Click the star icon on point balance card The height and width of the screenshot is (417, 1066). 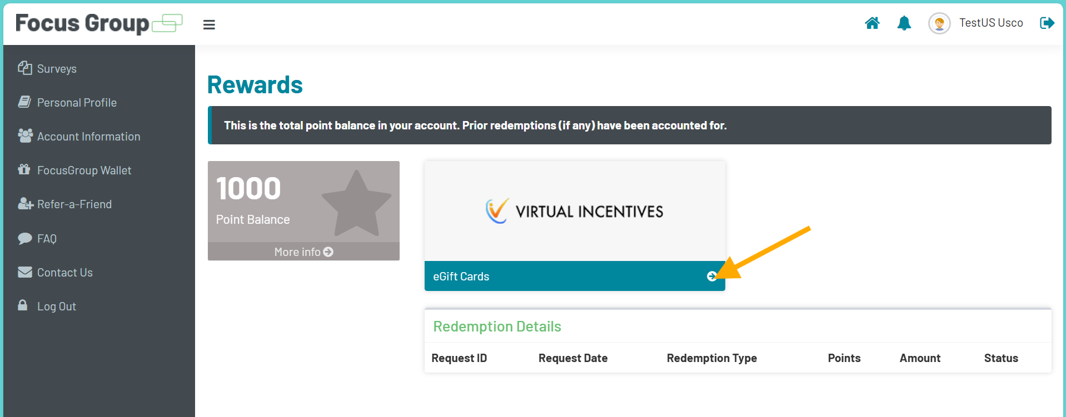tap(356, 203)
